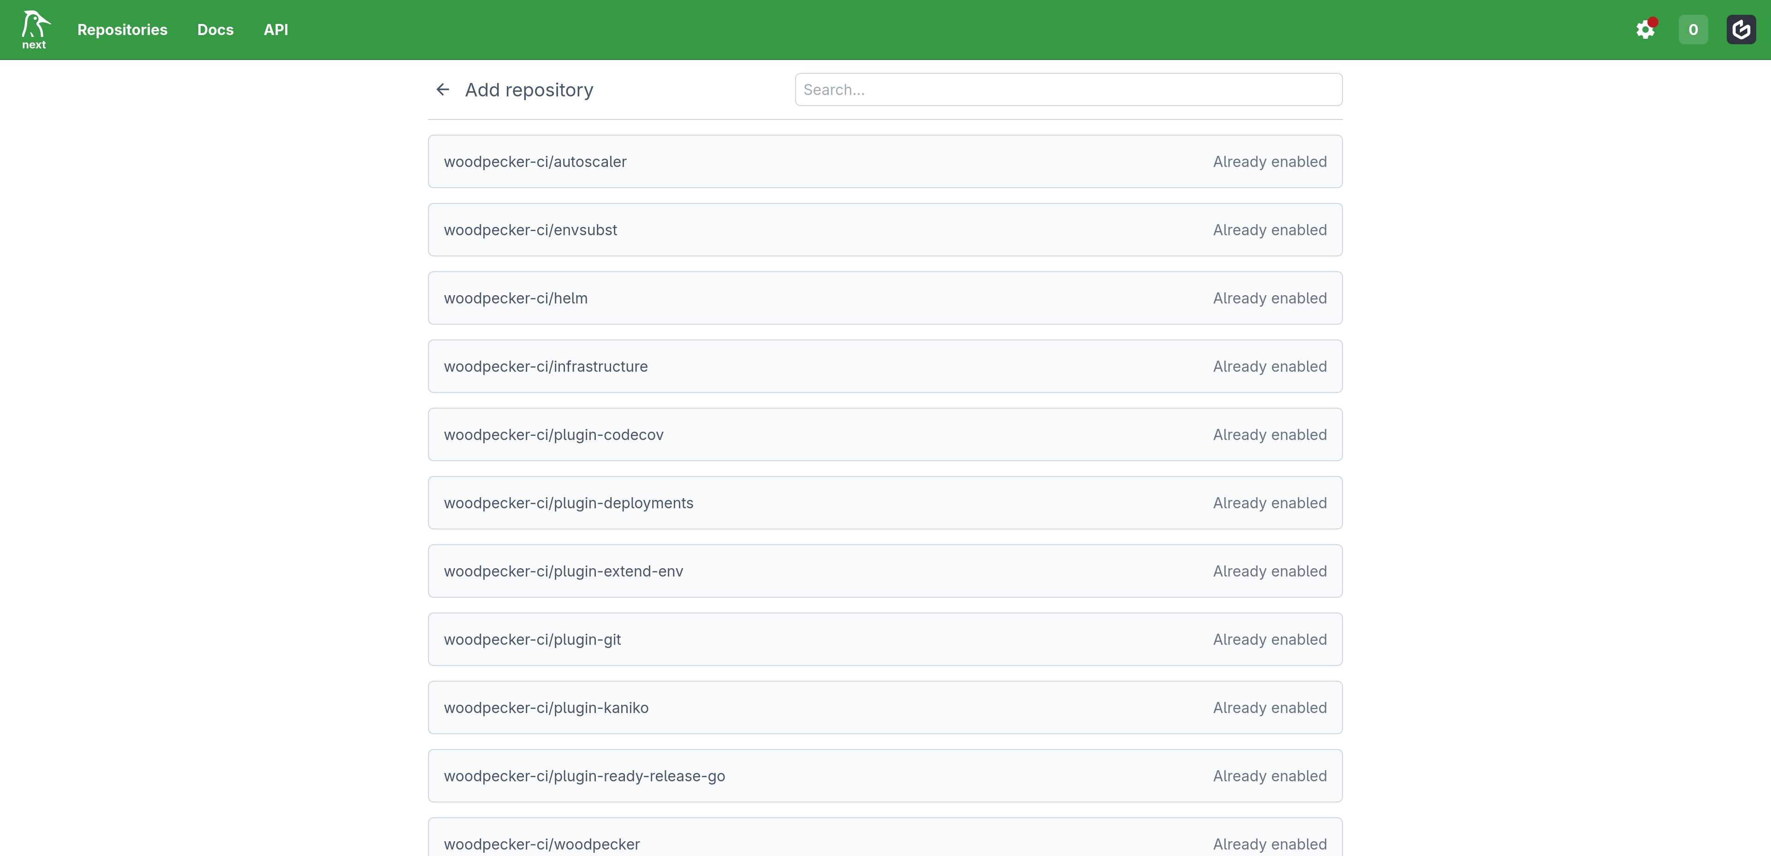This screenshot has width=1771, height=856.
Task: Open the settings gear icon
Action: 1645,30
